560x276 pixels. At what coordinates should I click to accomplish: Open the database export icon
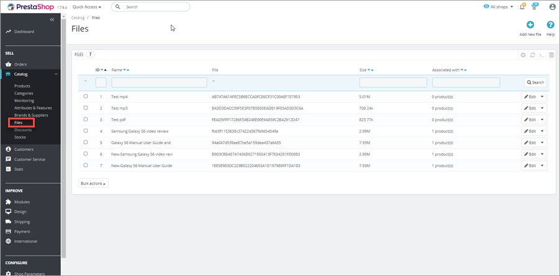pos(551,55)
